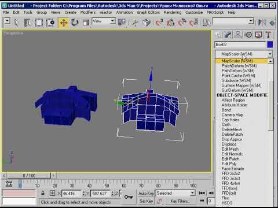
Task: Click the Set Key button
Action: 146,201
